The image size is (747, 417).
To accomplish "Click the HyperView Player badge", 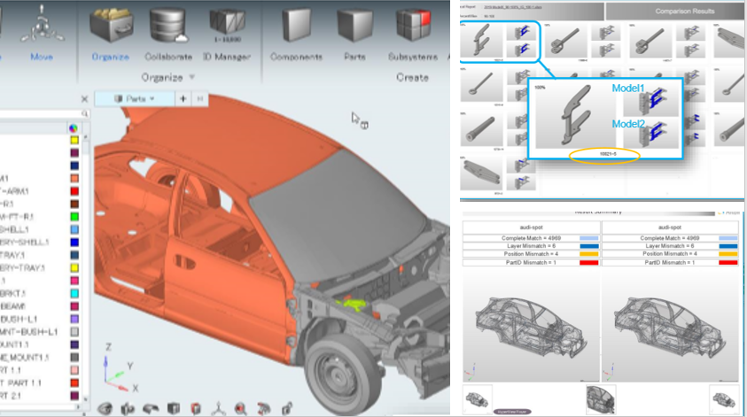I will pos(511,412).
